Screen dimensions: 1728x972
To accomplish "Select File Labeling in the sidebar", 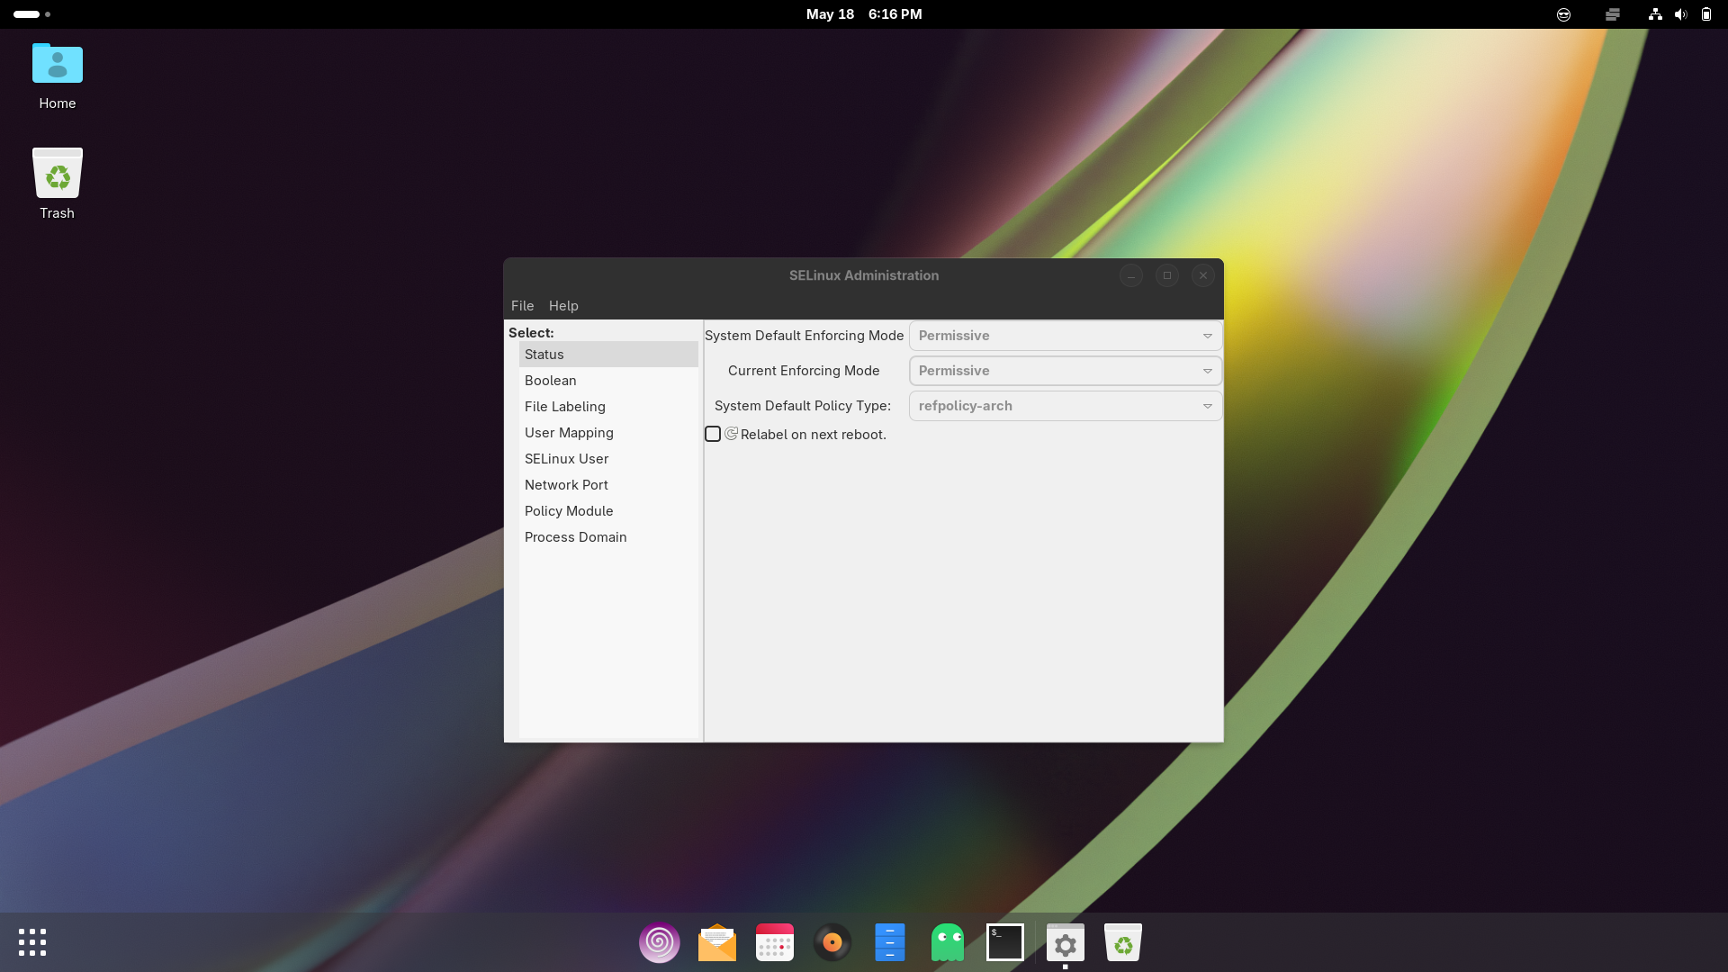I will (608, 407).
